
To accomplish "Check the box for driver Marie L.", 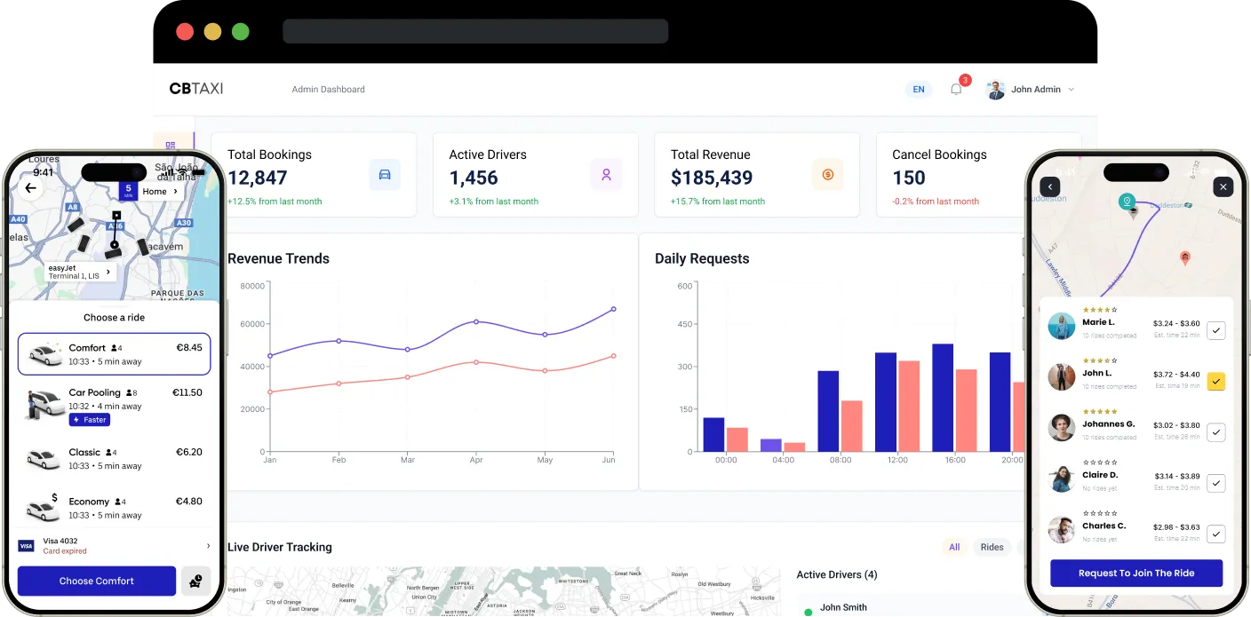I will [1216, 330].
